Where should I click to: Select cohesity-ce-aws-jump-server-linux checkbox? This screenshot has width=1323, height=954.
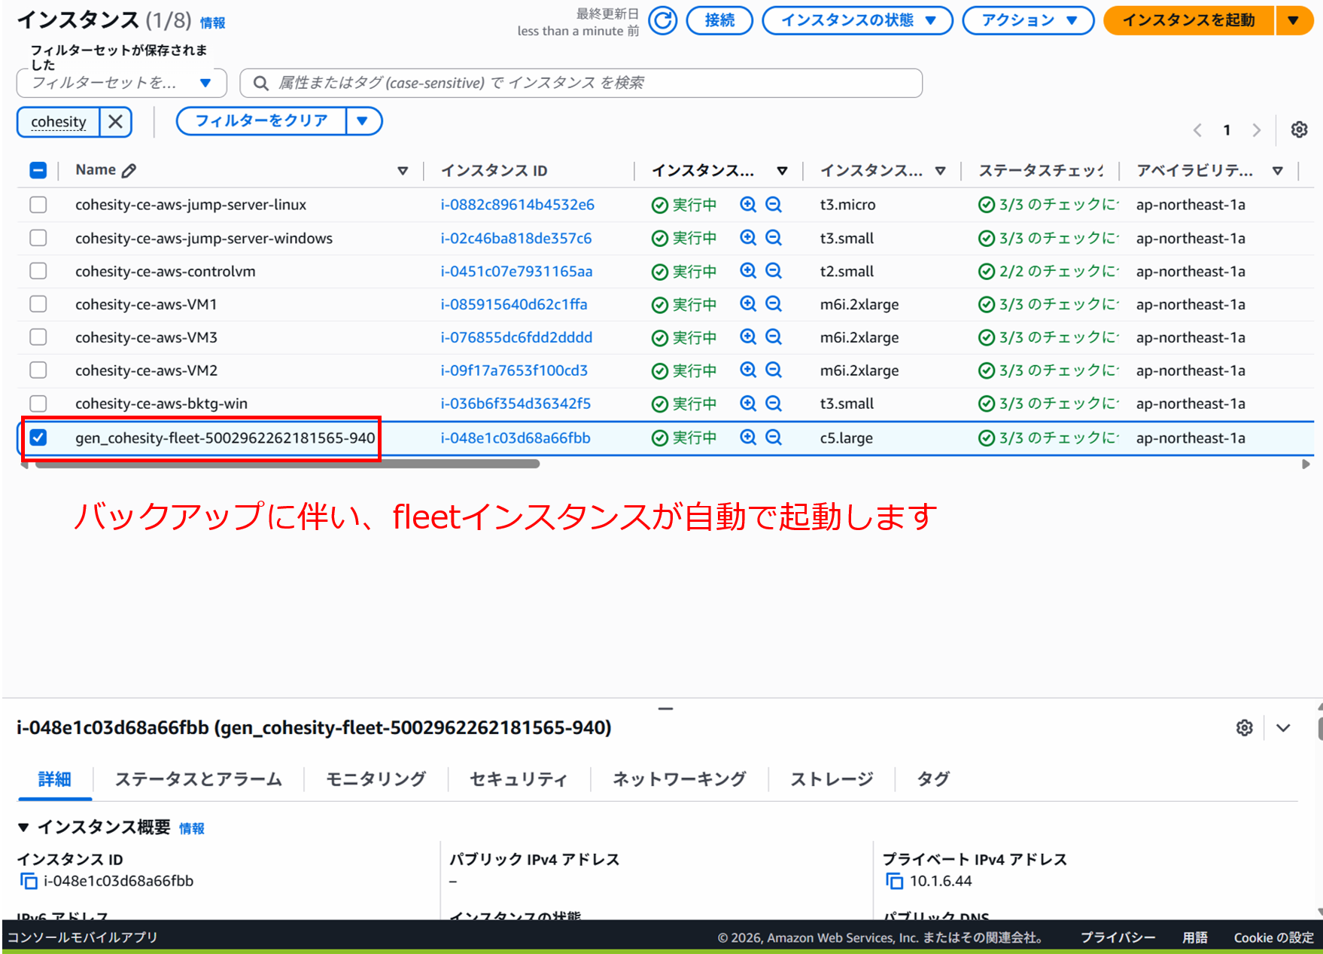click(38, 205)
